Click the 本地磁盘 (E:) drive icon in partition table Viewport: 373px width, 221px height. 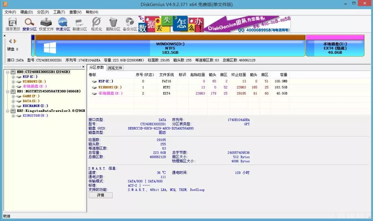94,94
